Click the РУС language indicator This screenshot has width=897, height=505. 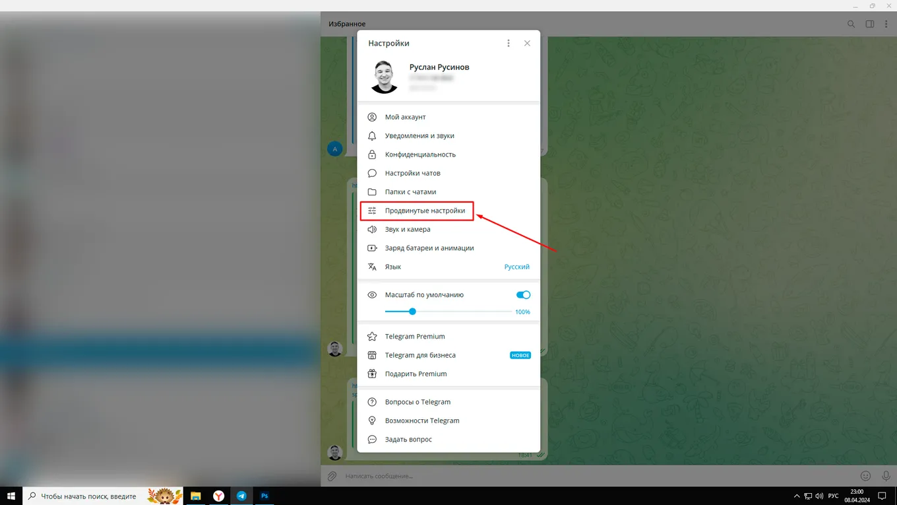(x=833, y=496)
